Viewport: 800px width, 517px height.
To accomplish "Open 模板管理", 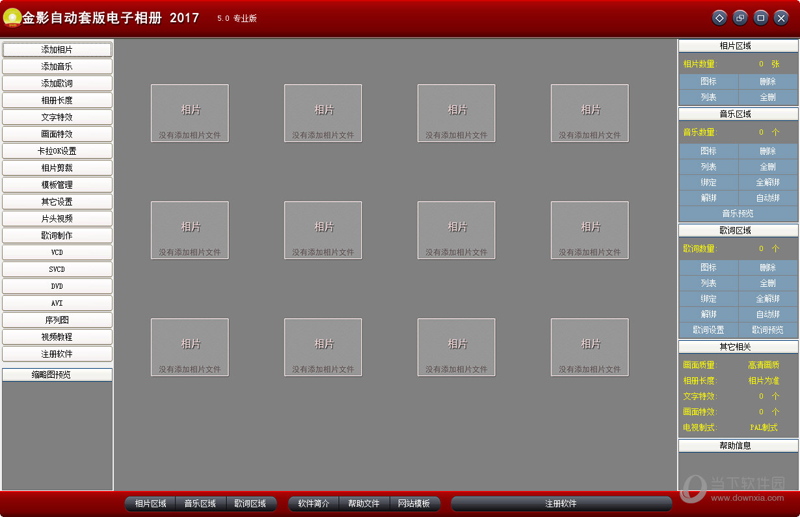I will pyautogui.click(x=57, y=185).
